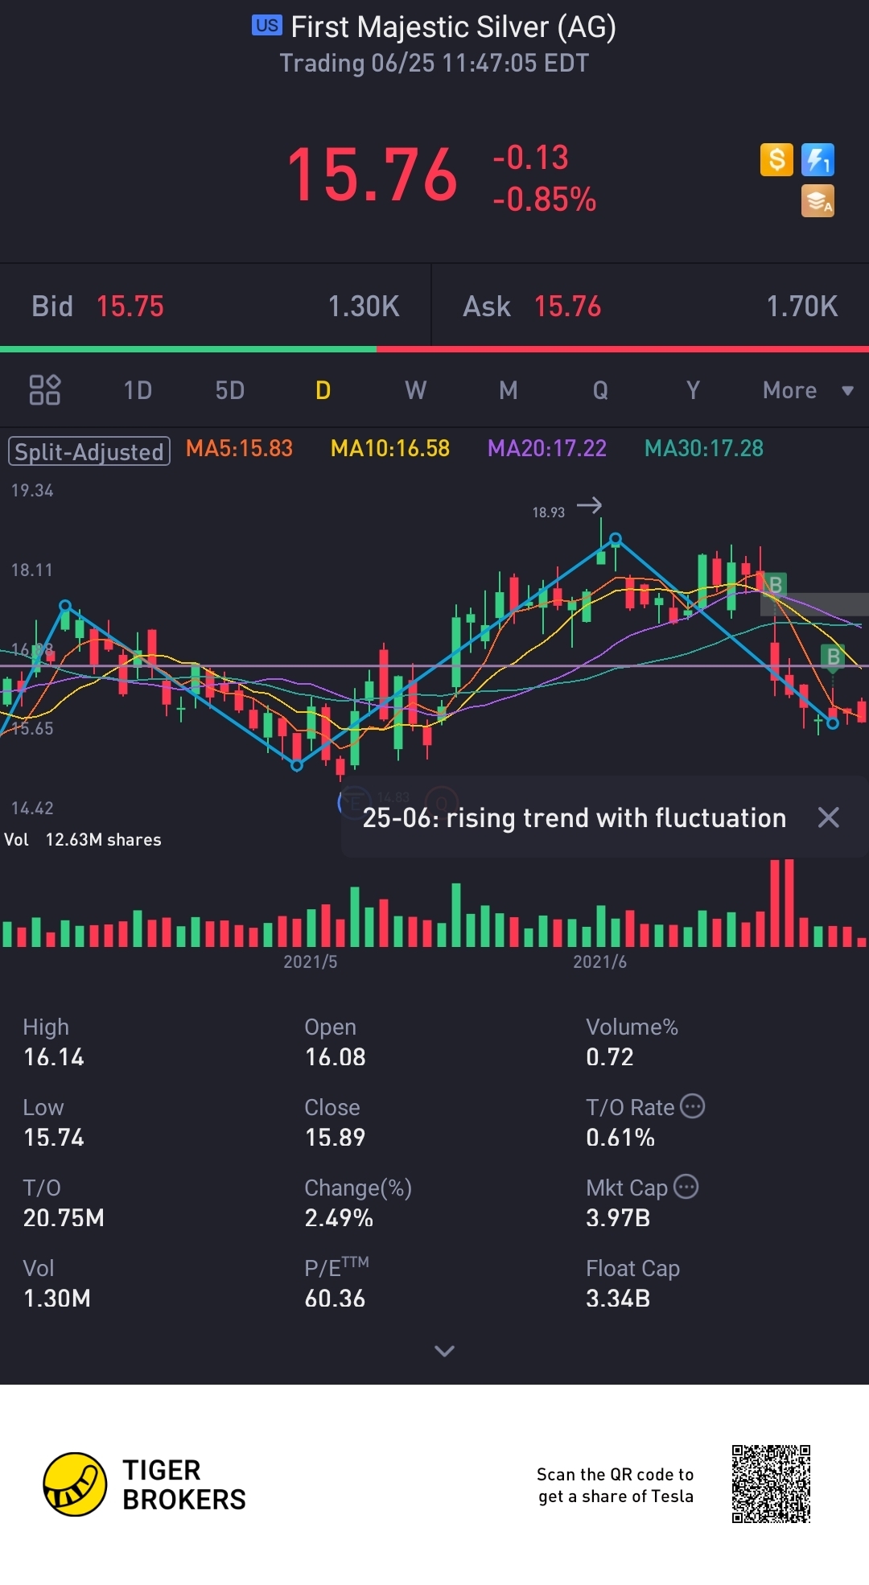The height and width of the screenshot is (1585, 869).
Task: Tap the lower green B marker
Action: [834, 657]
